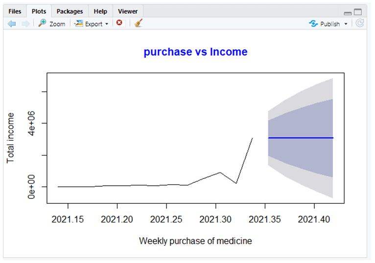Click the Zoom text button
The height and width of the screenshot is (263, 375).
[x=57, y=24]
